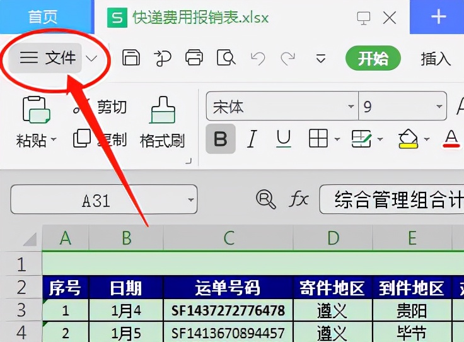The height and width of the screenshot is (342, 464).
Task: Click the formula bar text field
Action: pyautogui.click(x=391, y=199)
